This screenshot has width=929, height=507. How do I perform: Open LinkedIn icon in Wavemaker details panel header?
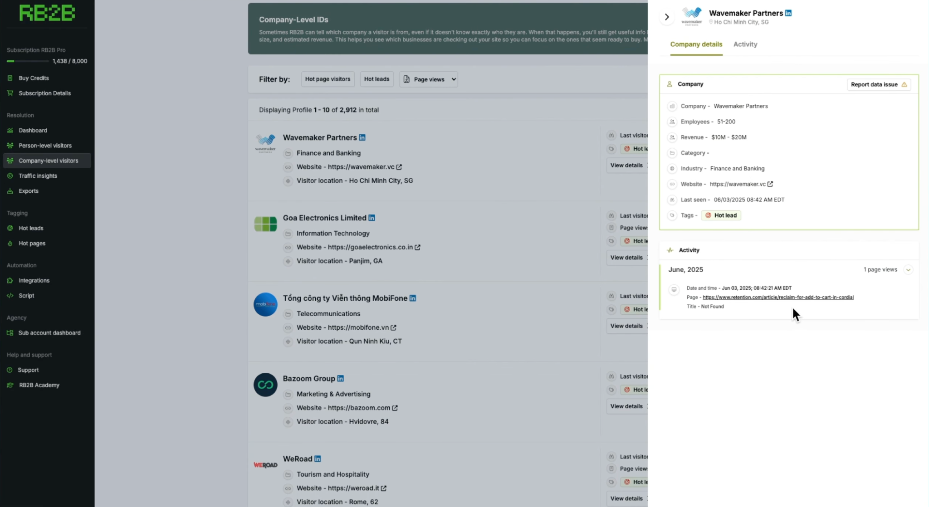(x=788, y=13)
